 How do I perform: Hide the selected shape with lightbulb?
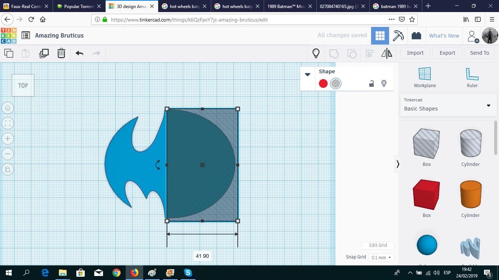(384, 83)
